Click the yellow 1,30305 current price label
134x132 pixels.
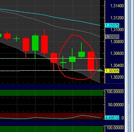[112, 71]
